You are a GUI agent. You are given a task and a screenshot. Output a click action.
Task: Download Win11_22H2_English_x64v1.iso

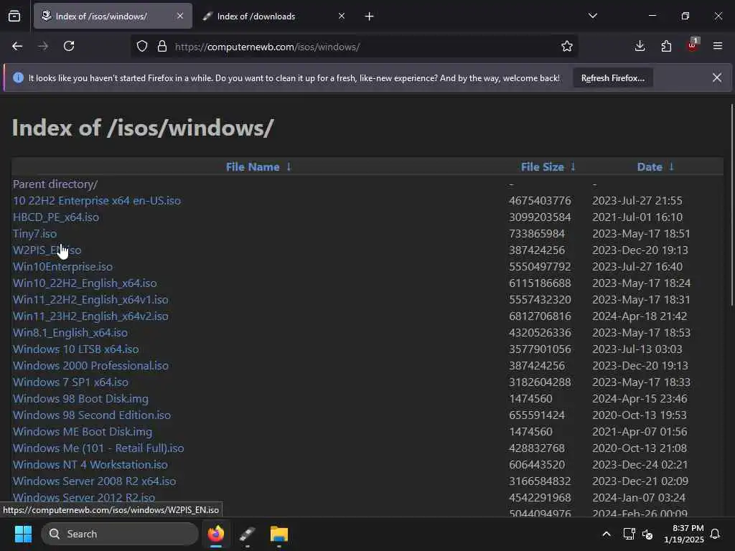(90, 300)
